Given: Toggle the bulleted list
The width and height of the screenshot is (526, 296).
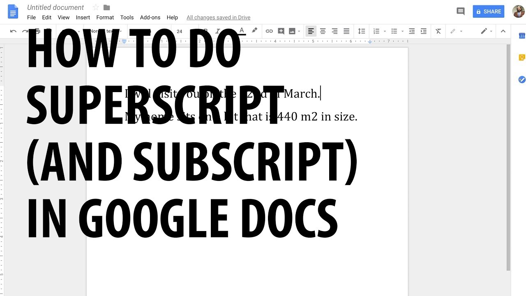Looking at the screenshot, I should tap(394, 31).
